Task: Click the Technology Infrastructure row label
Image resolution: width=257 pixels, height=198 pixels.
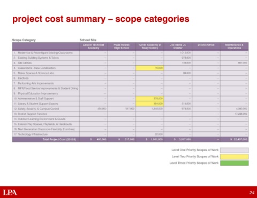Action: 31,134
